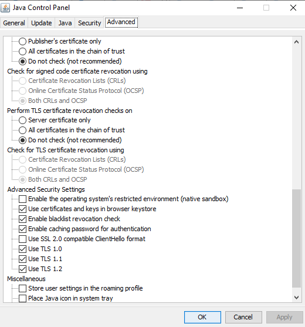Screen dimensions: 305x327
Task: Minimize the Java Control Panel window
Action: pos(240,8)
